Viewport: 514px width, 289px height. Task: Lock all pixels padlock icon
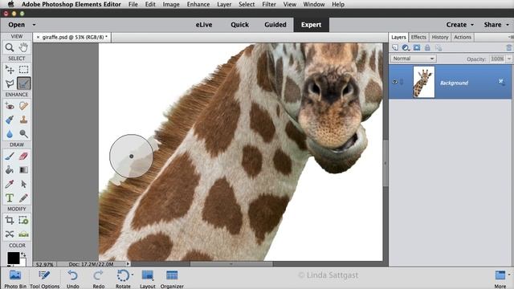pyautogui.click(x=427, y=48)
